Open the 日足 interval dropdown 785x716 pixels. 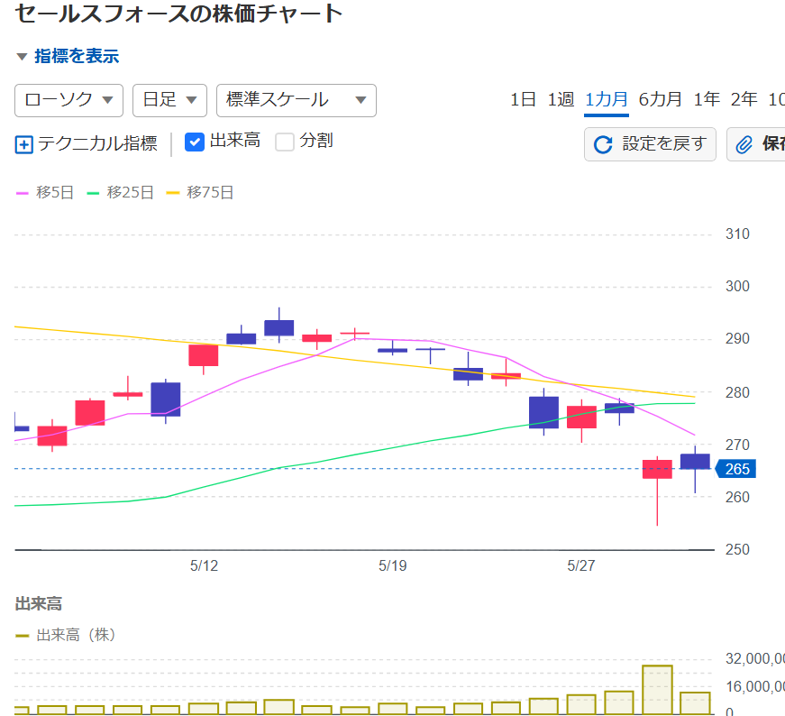169,100
